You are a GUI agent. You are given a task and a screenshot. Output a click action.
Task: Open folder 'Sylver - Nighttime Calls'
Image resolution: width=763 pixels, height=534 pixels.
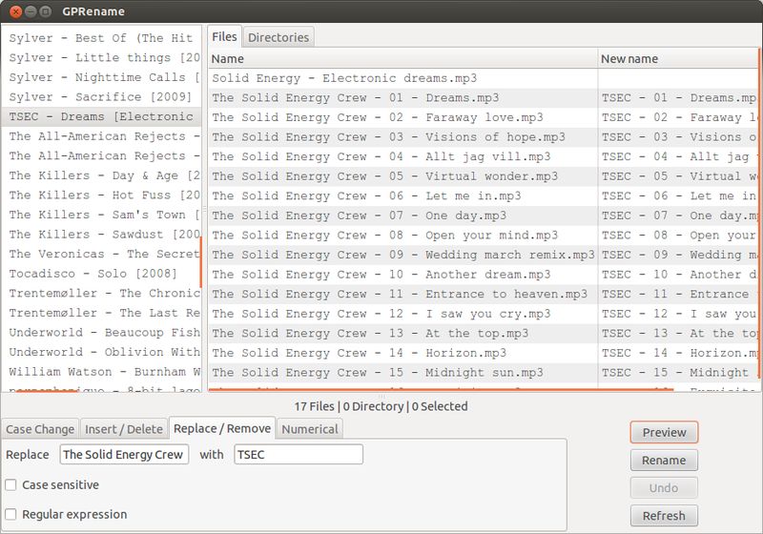coord(101,77)
